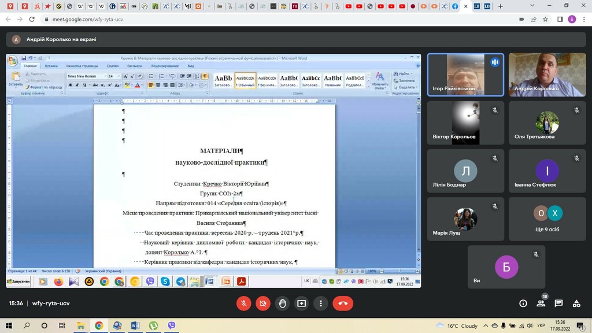The height and width of the screenshot is (333, 592).
Task: Open meeting details info icon
Action: [523, 304]
